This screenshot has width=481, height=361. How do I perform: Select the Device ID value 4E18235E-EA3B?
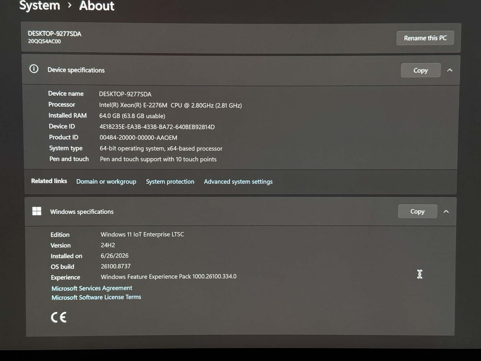[x=157, y=127]
